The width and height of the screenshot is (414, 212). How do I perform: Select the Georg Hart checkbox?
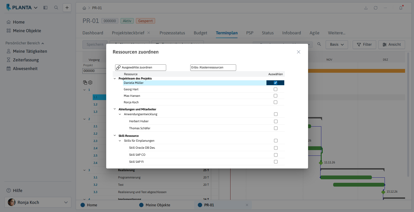[275, 89]
